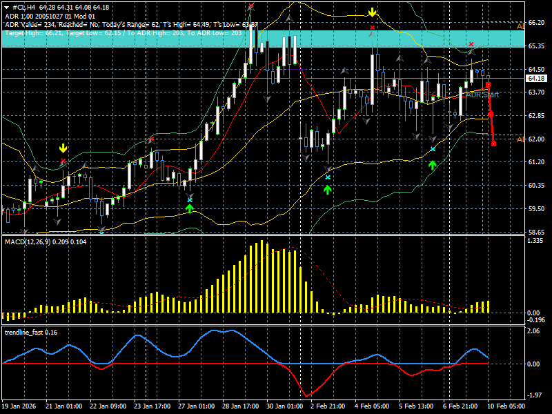Click the current price tag 64.18

click(537, 78)
